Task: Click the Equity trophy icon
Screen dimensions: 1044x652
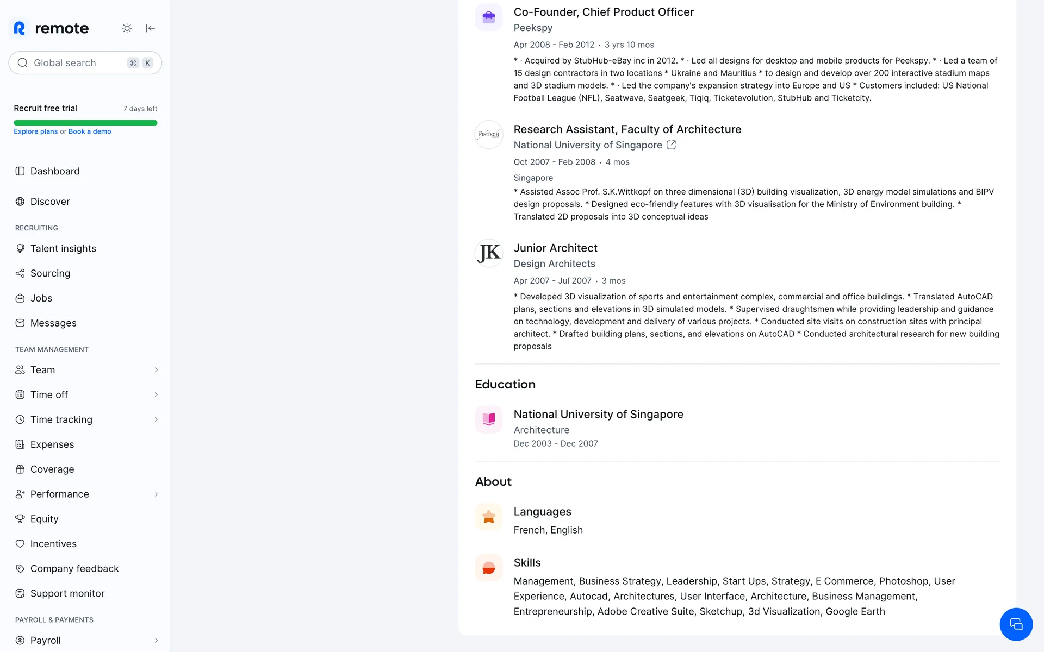Action: pos(20,519)
